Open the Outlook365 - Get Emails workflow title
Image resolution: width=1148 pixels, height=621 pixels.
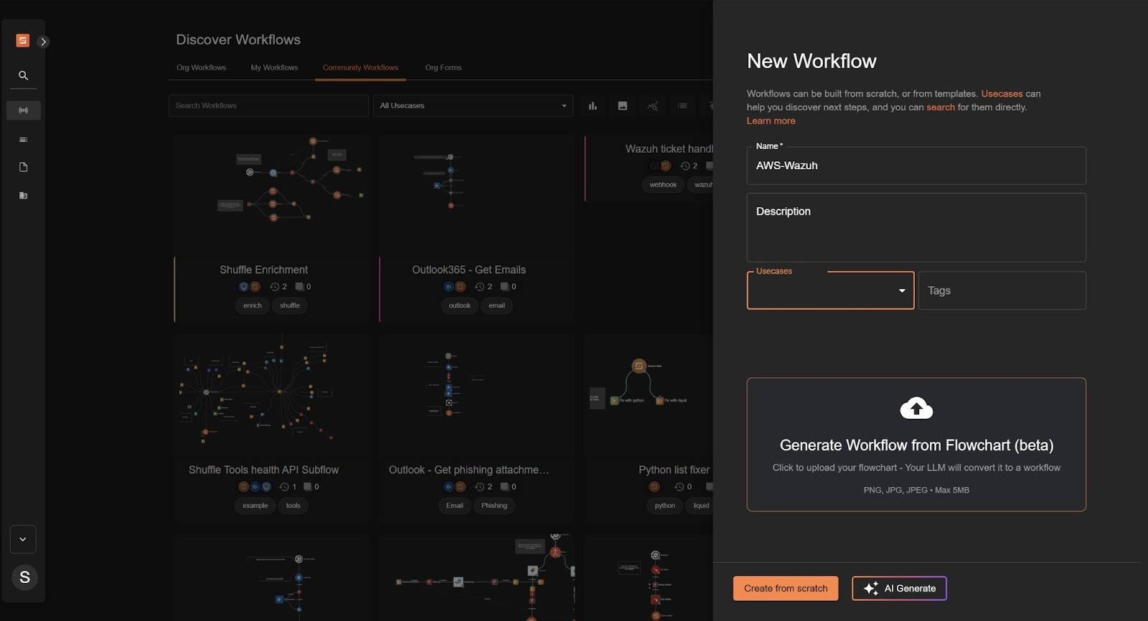(x=469, y=270)
